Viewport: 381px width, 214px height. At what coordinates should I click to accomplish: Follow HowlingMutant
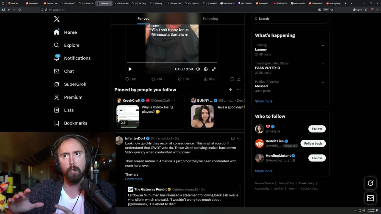coord(317,158)
